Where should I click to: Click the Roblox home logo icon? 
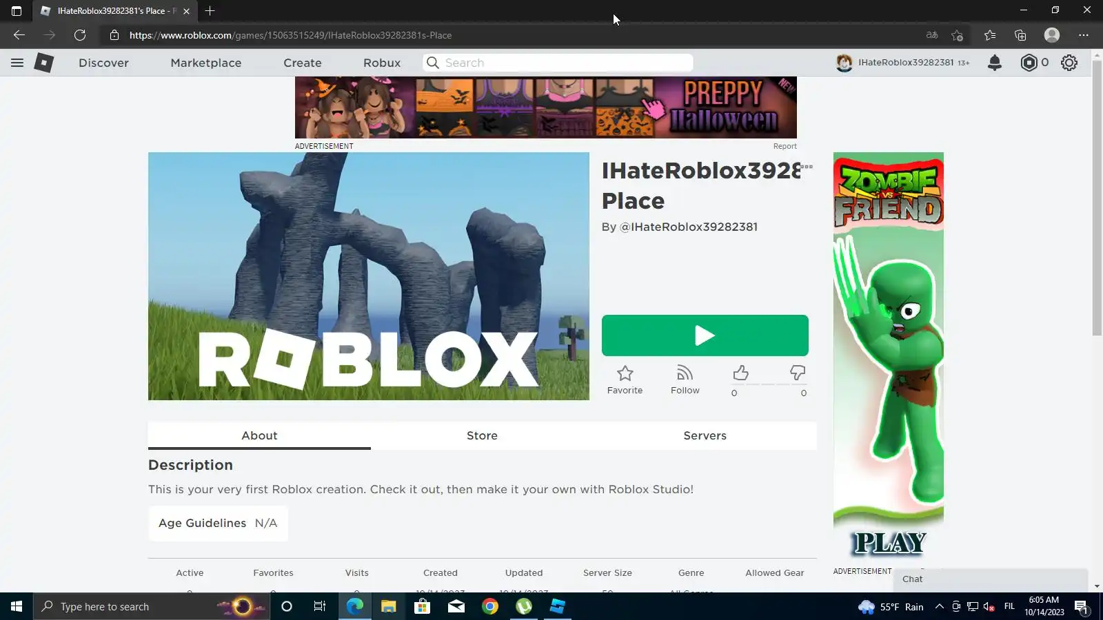(44, 63)
